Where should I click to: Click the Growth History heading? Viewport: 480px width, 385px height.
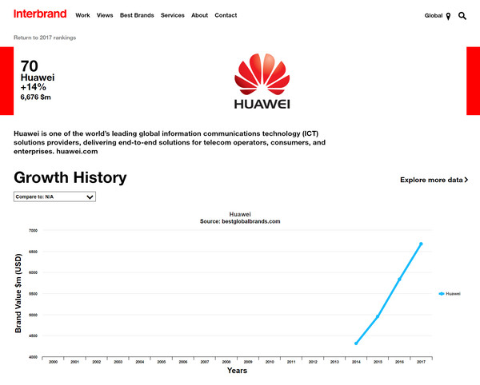click(x=70, y=178)
